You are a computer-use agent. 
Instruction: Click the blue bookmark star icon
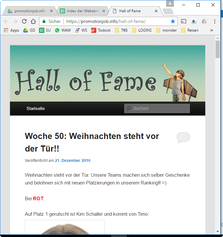click(x=173, y=21)
